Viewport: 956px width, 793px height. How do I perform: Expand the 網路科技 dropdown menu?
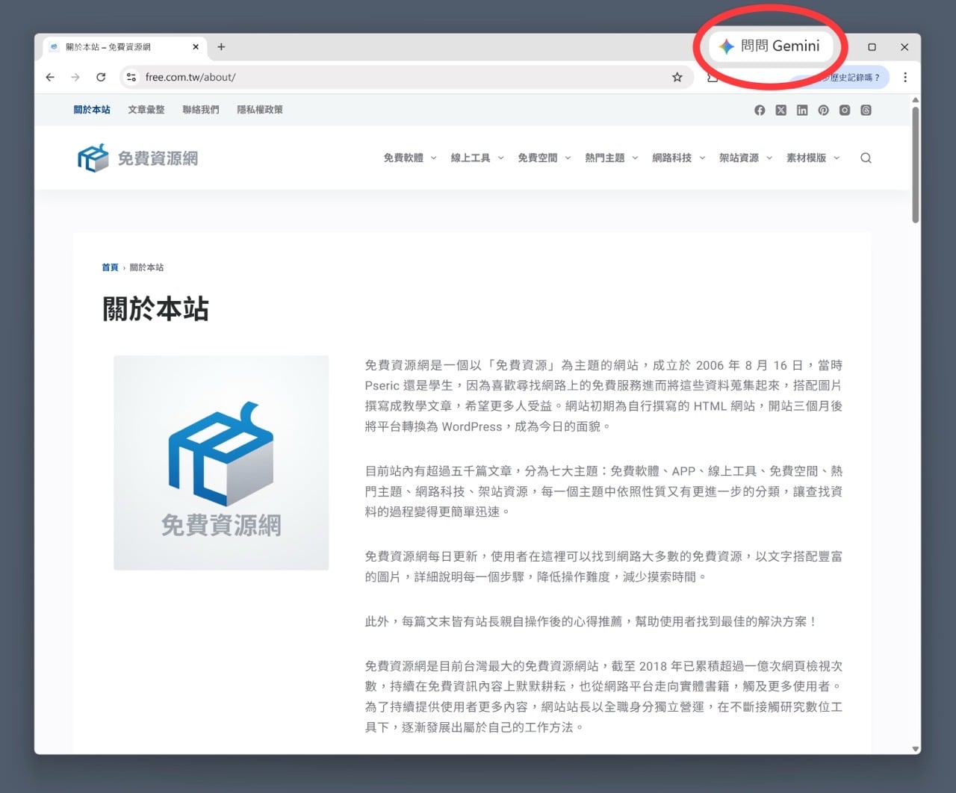click(x=678, y=158)
